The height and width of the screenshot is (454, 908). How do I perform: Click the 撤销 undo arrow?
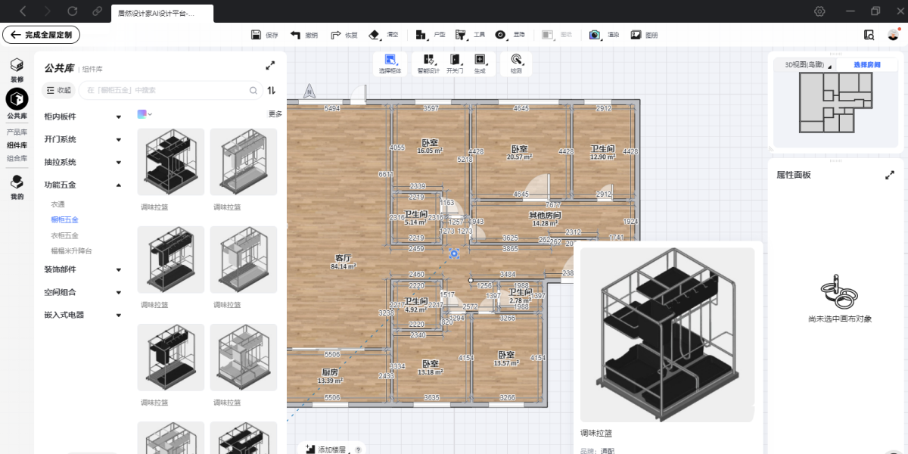coord(296,35)
